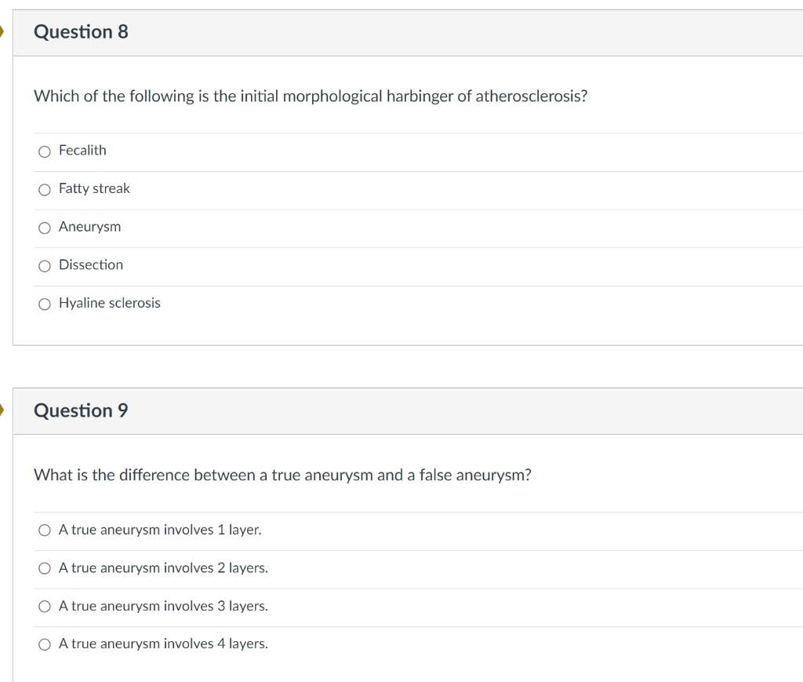
Task: Select radio button for 2 layers answer
Action: pos(44,568)
